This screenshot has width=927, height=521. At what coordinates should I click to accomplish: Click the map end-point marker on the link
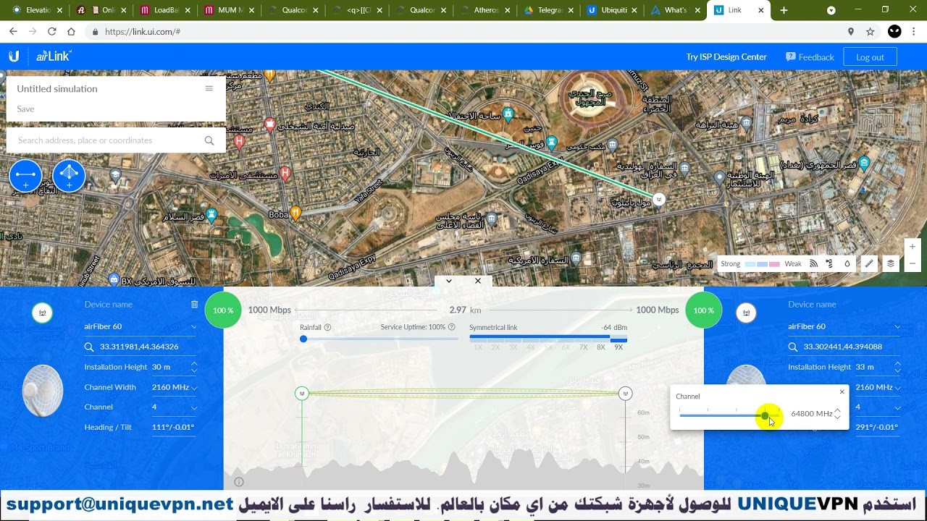point(658,198)
